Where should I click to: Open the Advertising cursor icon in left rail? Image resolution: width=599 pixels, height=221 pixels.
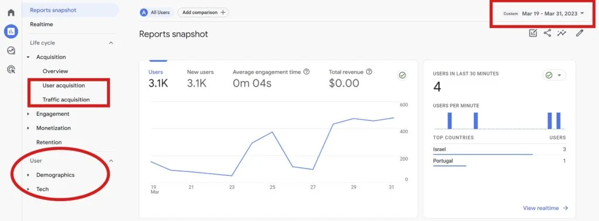coord(12,70)
